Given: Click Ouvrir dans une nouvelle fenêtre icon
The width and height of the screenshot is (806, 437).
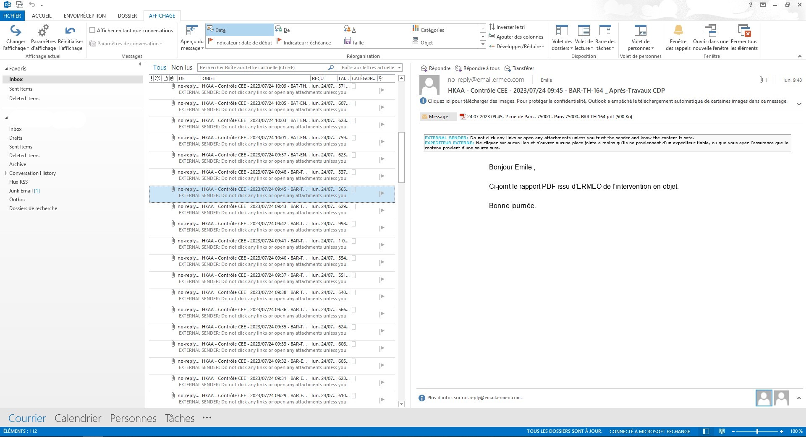Looking at the screenshot, I should click(710, 31).
